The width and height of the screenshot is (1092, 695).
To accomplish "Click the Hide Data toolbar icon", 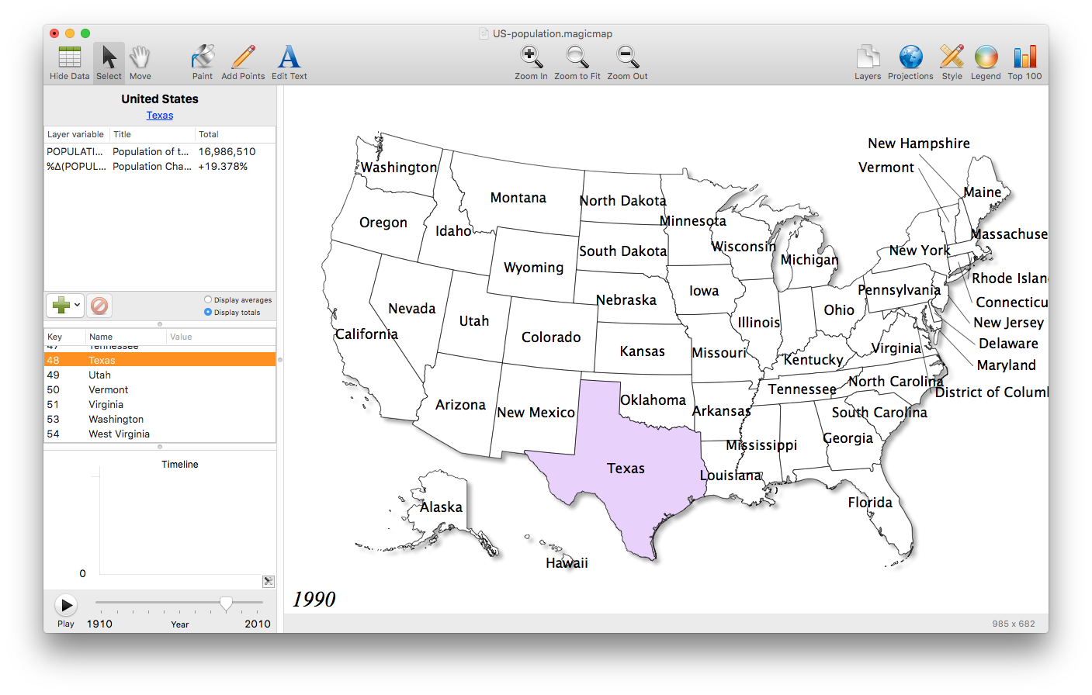I will (x=69, y=62).
